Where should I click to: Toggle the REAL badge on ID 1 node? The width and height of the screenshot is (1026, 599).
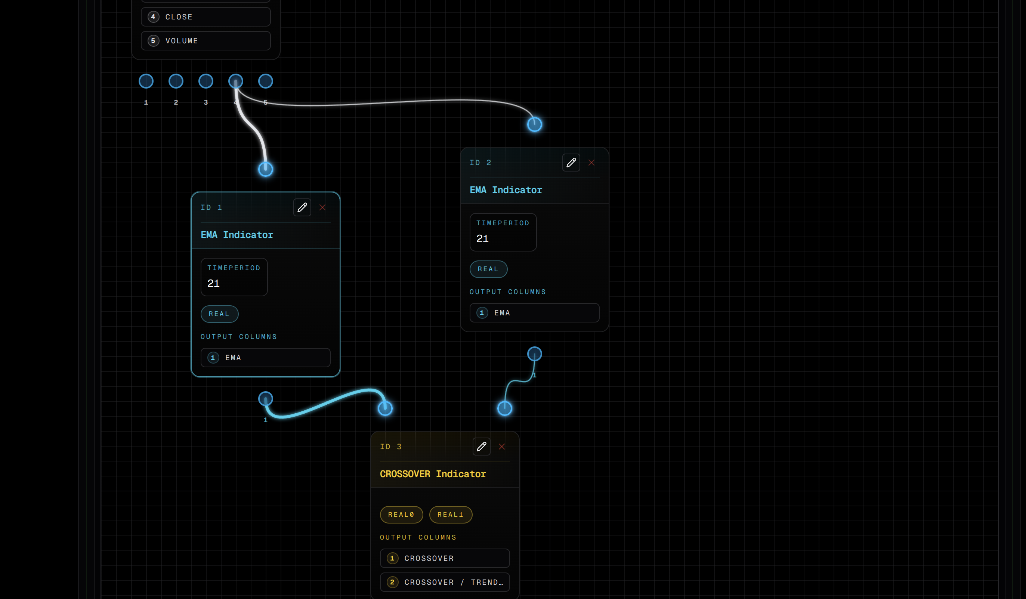click(x=219, y=314)
